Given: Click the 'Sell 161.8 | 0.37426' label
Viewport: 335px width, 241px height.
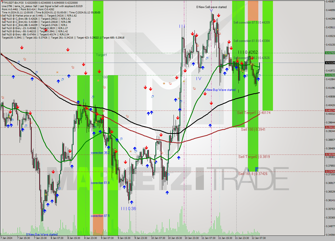Looking at the screenshot, I should point(253,174).
